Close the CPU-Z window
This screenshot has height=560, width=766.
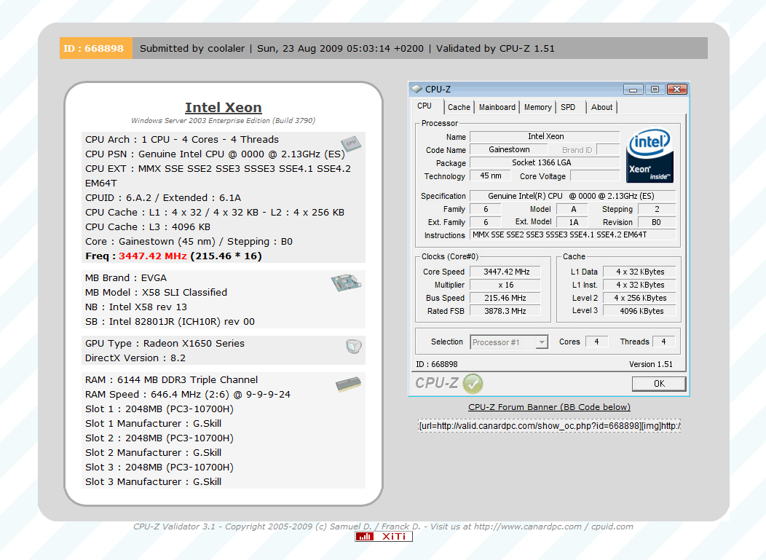(677, 90)
